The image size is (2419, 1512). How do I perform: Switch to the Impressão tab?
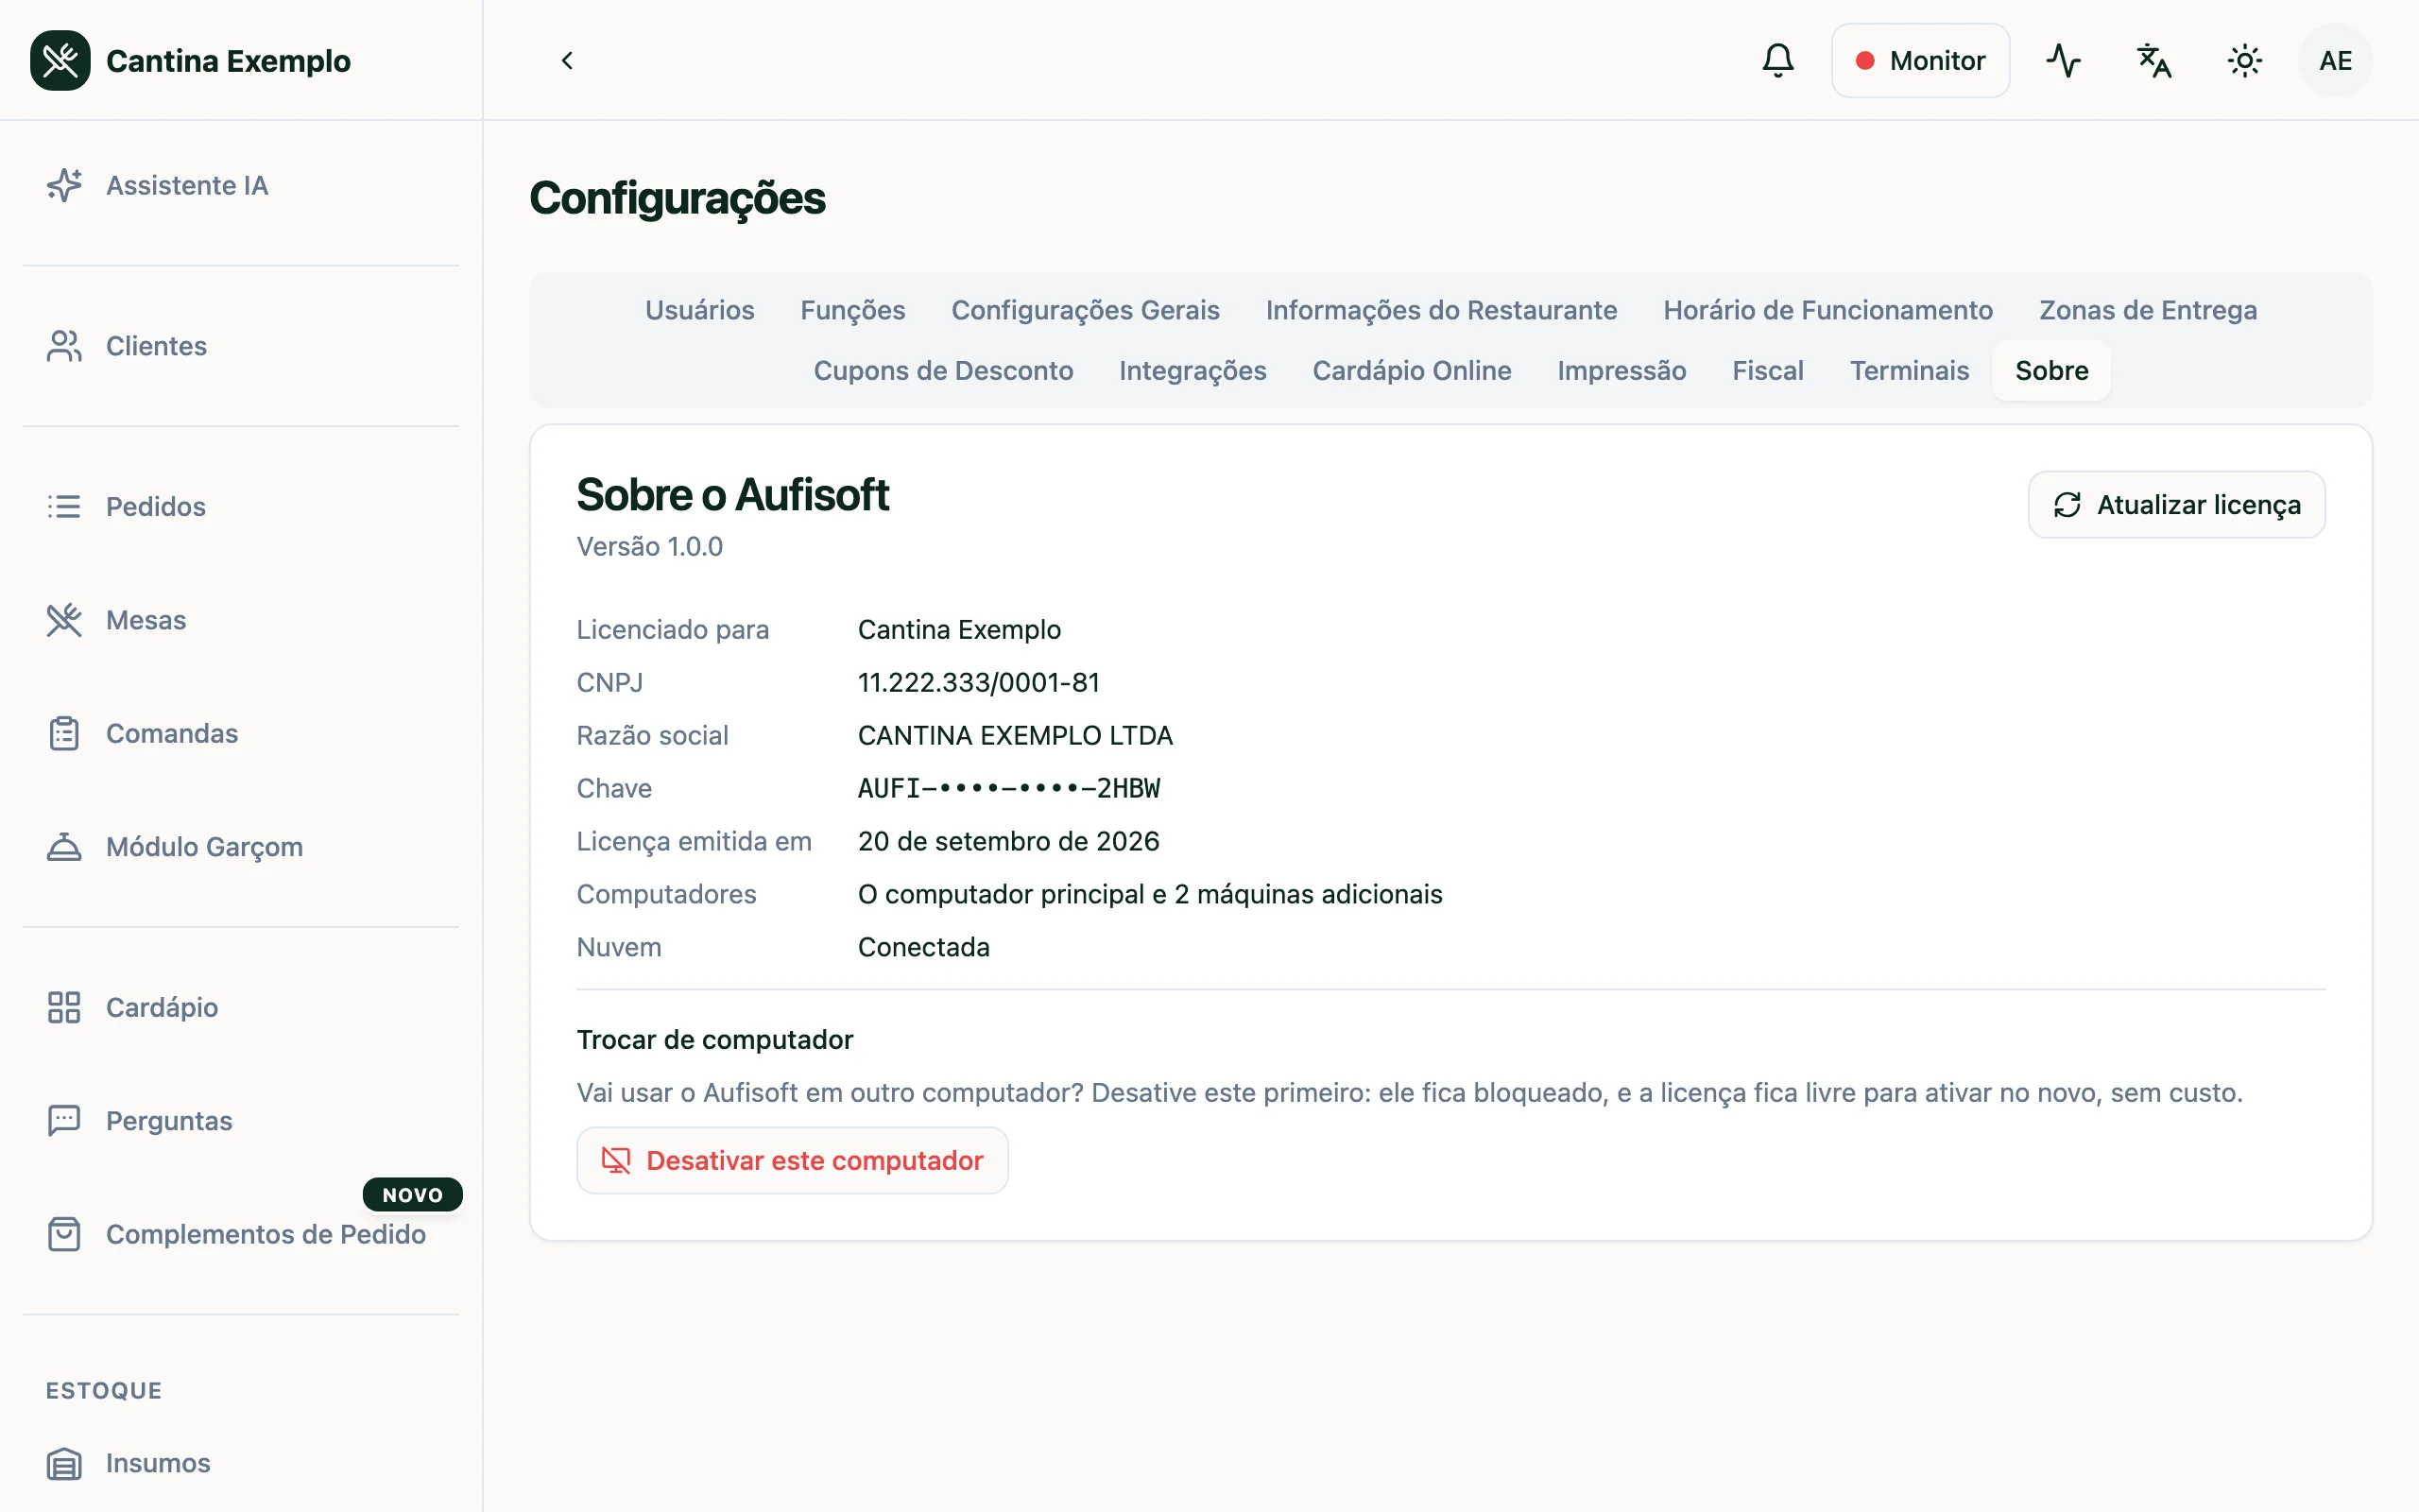1621,371
